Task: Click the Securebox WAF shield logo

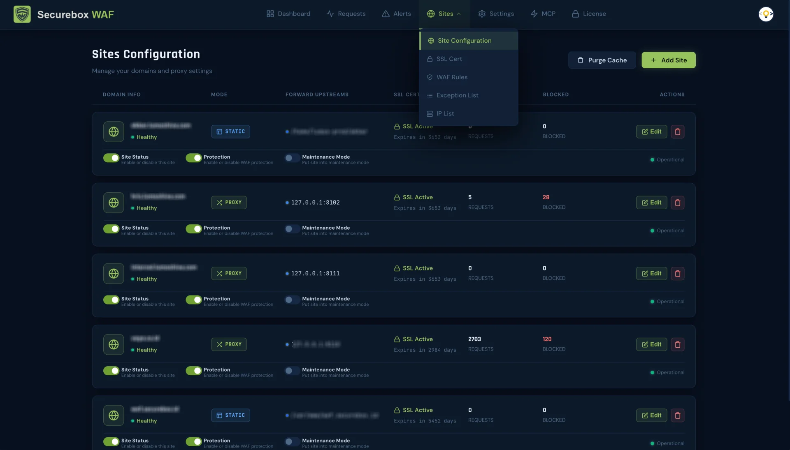Action: pyautogui.click(x=22, y=14)
